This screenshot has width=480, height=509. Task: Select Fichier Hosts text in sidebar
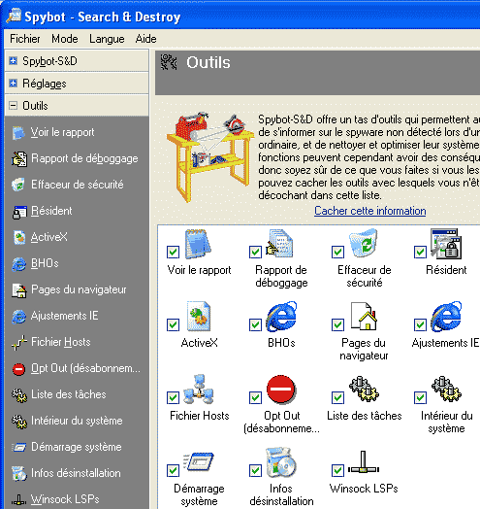61,342
